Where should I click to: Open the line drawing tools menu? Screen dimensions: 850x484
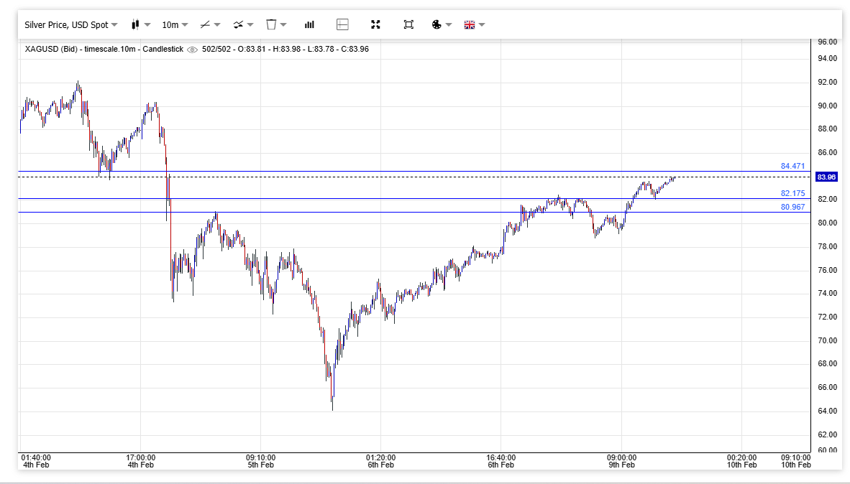click(209, 24)
